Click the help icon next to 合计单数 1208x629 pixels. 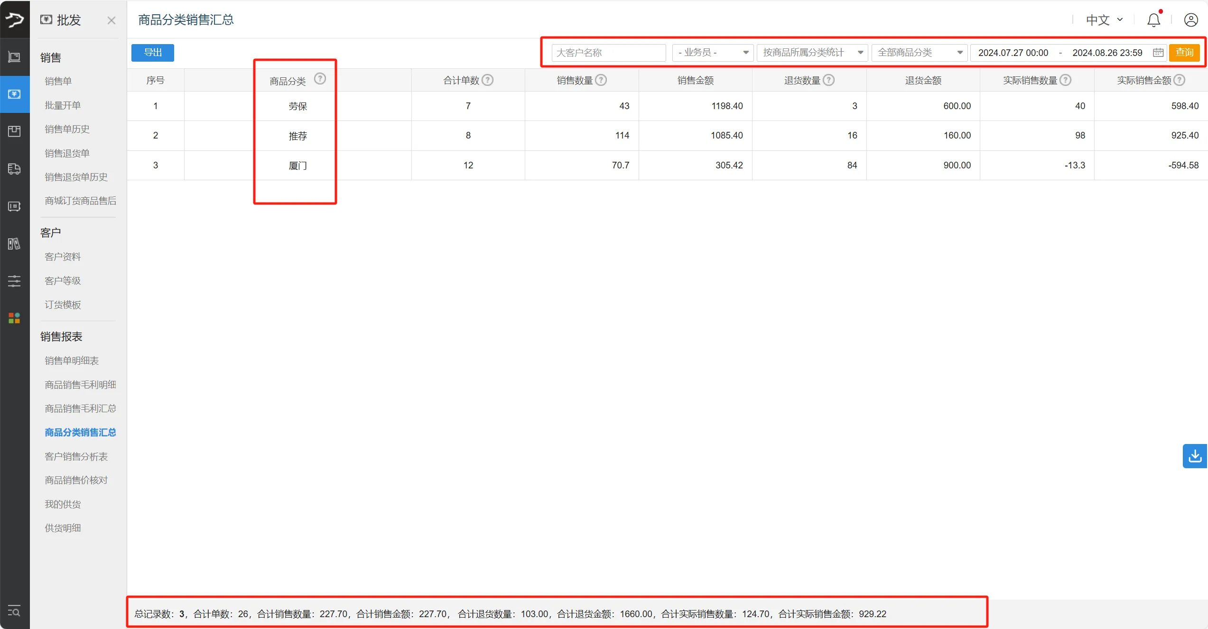click(488, 80)
